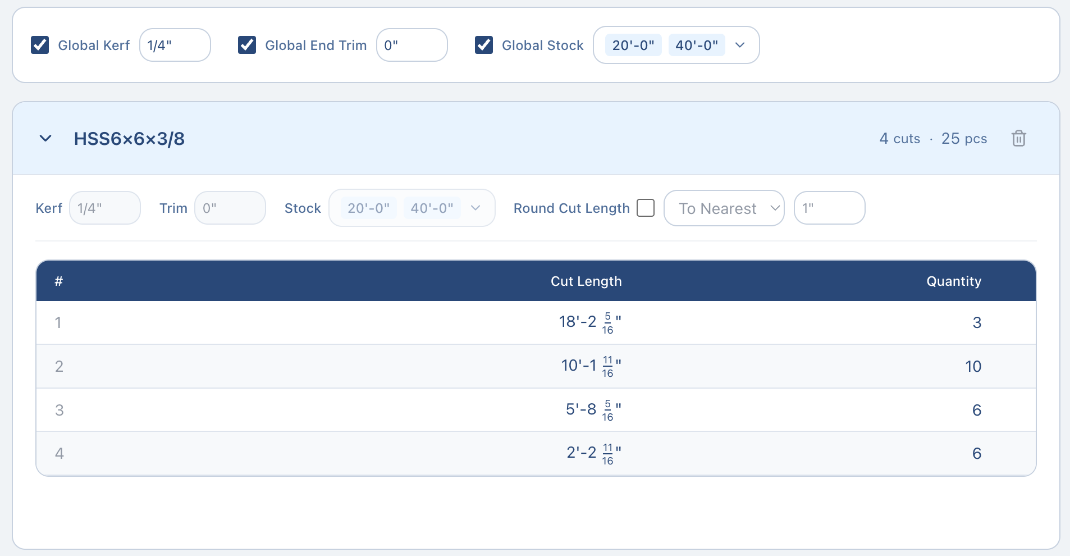Enable the Round Cut Length checkbox

646,208
